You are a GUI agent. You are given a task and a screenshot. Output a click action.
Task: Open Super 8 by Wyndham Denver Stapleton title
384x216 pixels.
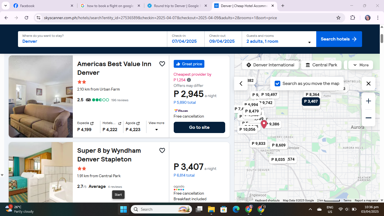point(109,155)
